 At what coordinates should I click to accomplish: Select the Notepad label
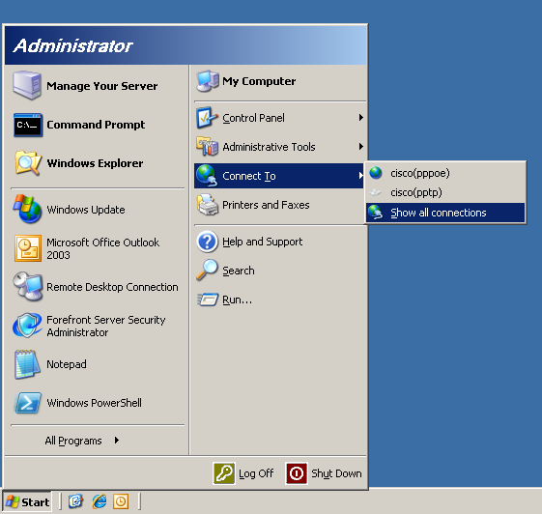point(67,364)
